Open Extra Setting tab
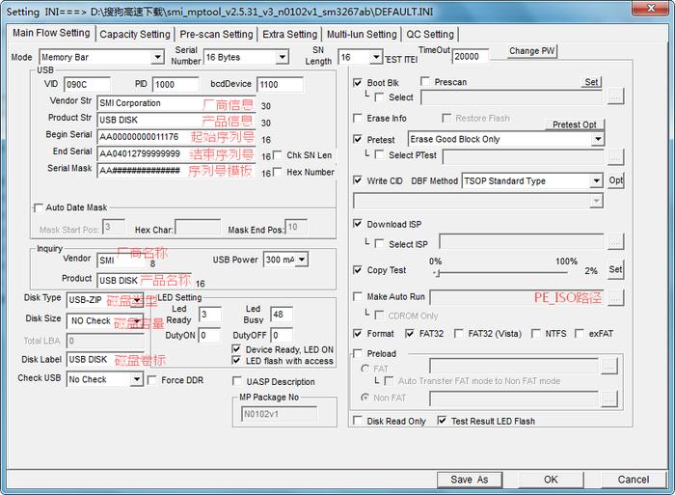The image size is (675, 495). point(289,34)
